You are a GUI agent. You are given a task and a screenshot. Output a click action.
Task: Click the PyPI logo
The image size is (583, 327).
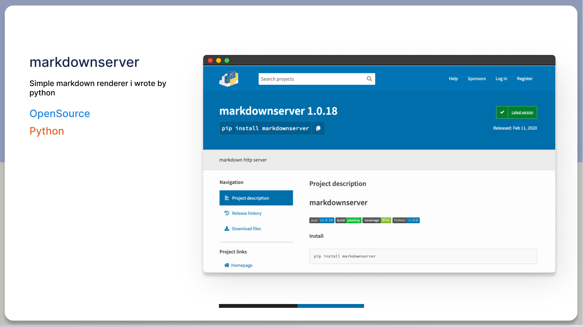pos(229,78)
